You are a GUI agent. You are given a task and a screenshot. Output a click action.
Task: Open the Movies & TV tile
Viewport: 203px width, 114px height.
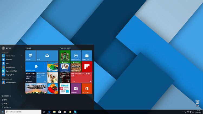[x=87, y=56]
